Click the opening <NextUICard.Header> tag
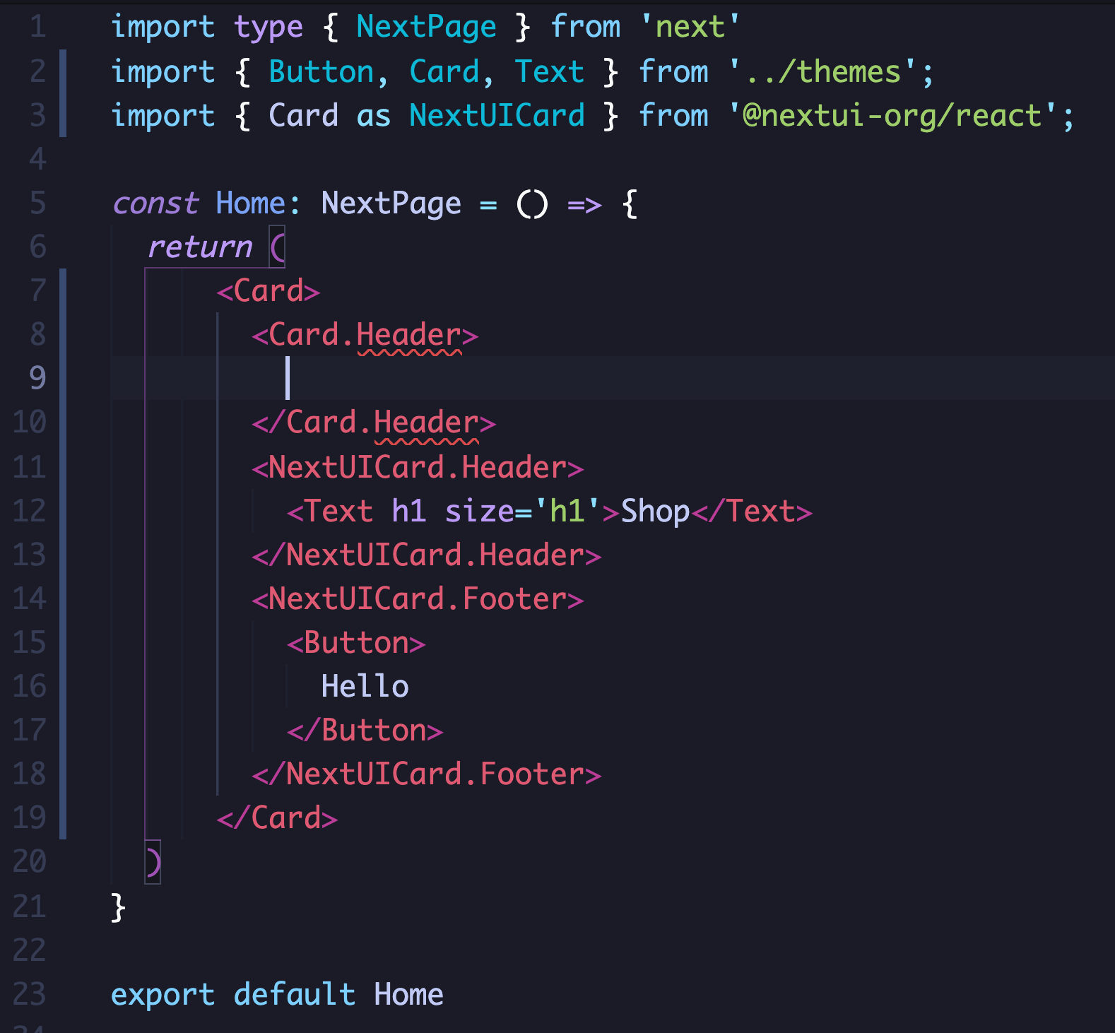Viewport: 1115px width, 1033px height. [x=418, y=467]
